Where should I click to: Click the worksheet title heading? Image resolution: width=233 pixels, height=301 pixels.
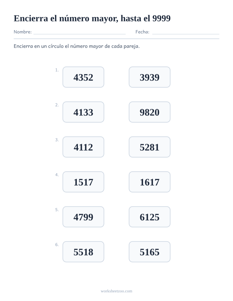92,19
